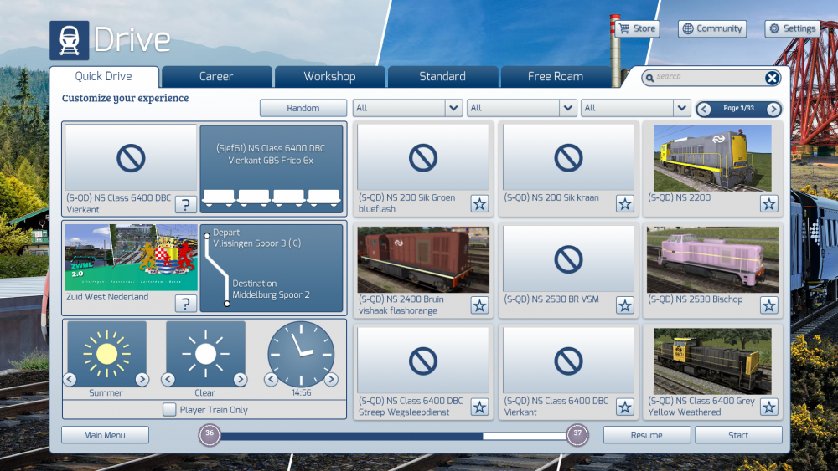Favorite the NS 200 Sik Groen blueflash loco
The width and height of the screenshot is (838, 471).
479,204
